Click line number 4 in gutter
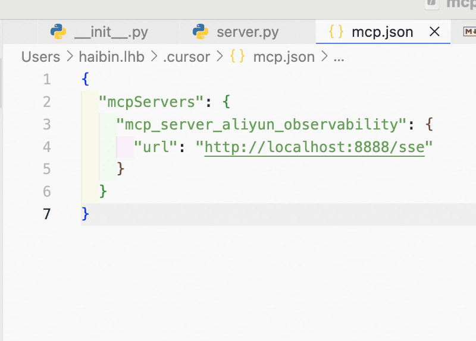The width and height of the screenshot is (476, 341). [47, 147]
